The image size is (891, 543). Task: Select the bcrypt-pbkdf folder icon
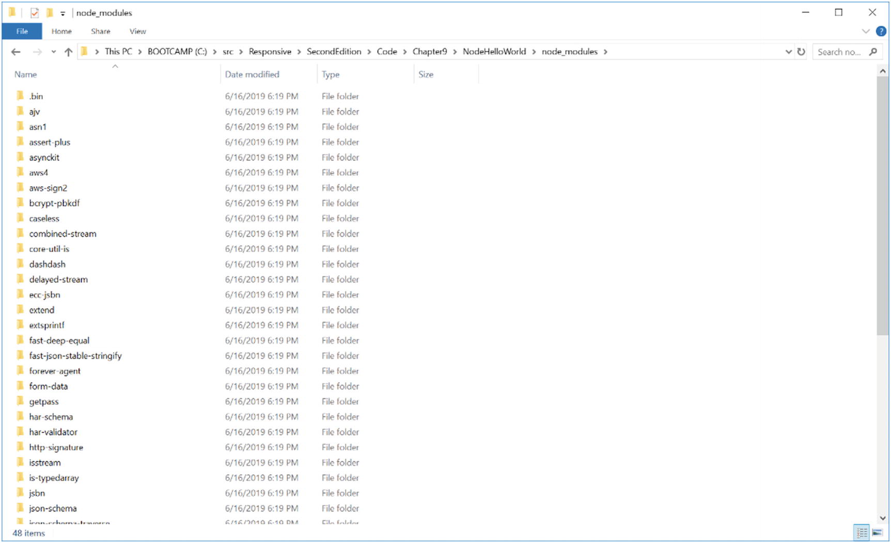point(20,203)
